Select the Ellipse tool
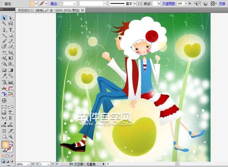Viewport: 228px width, 167px height. [x=11, y=35]
